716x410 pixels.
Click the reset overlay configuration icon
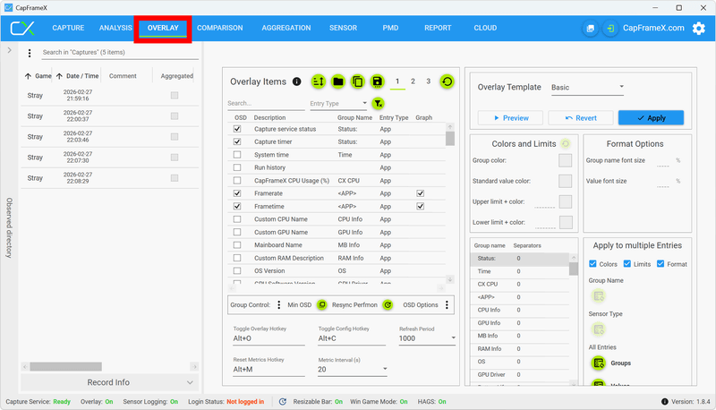tap(447, 81)
